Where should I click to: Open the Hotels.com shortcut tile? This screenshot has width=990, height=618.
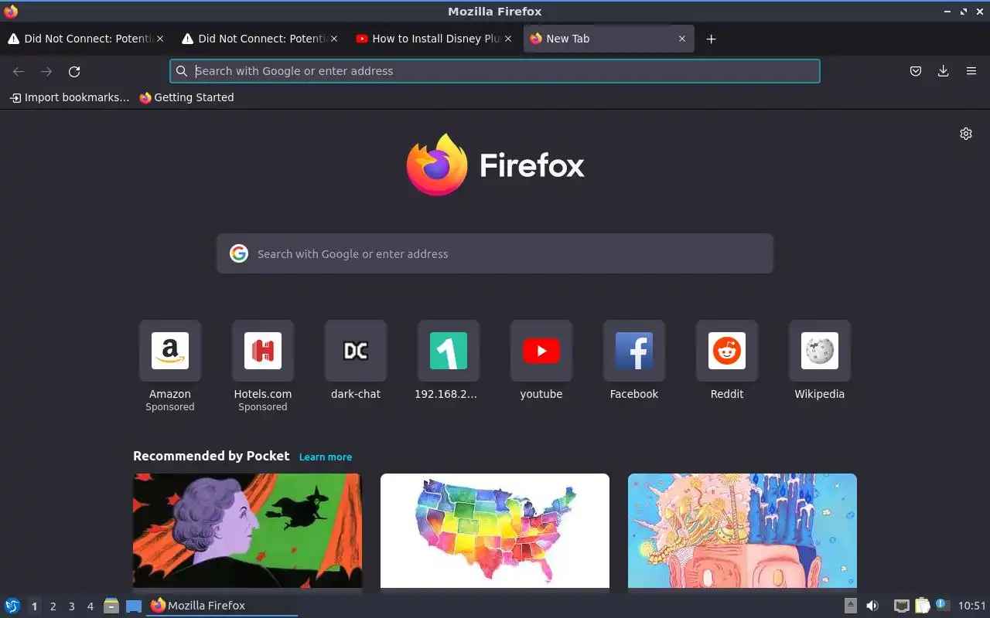pos(263,351)
